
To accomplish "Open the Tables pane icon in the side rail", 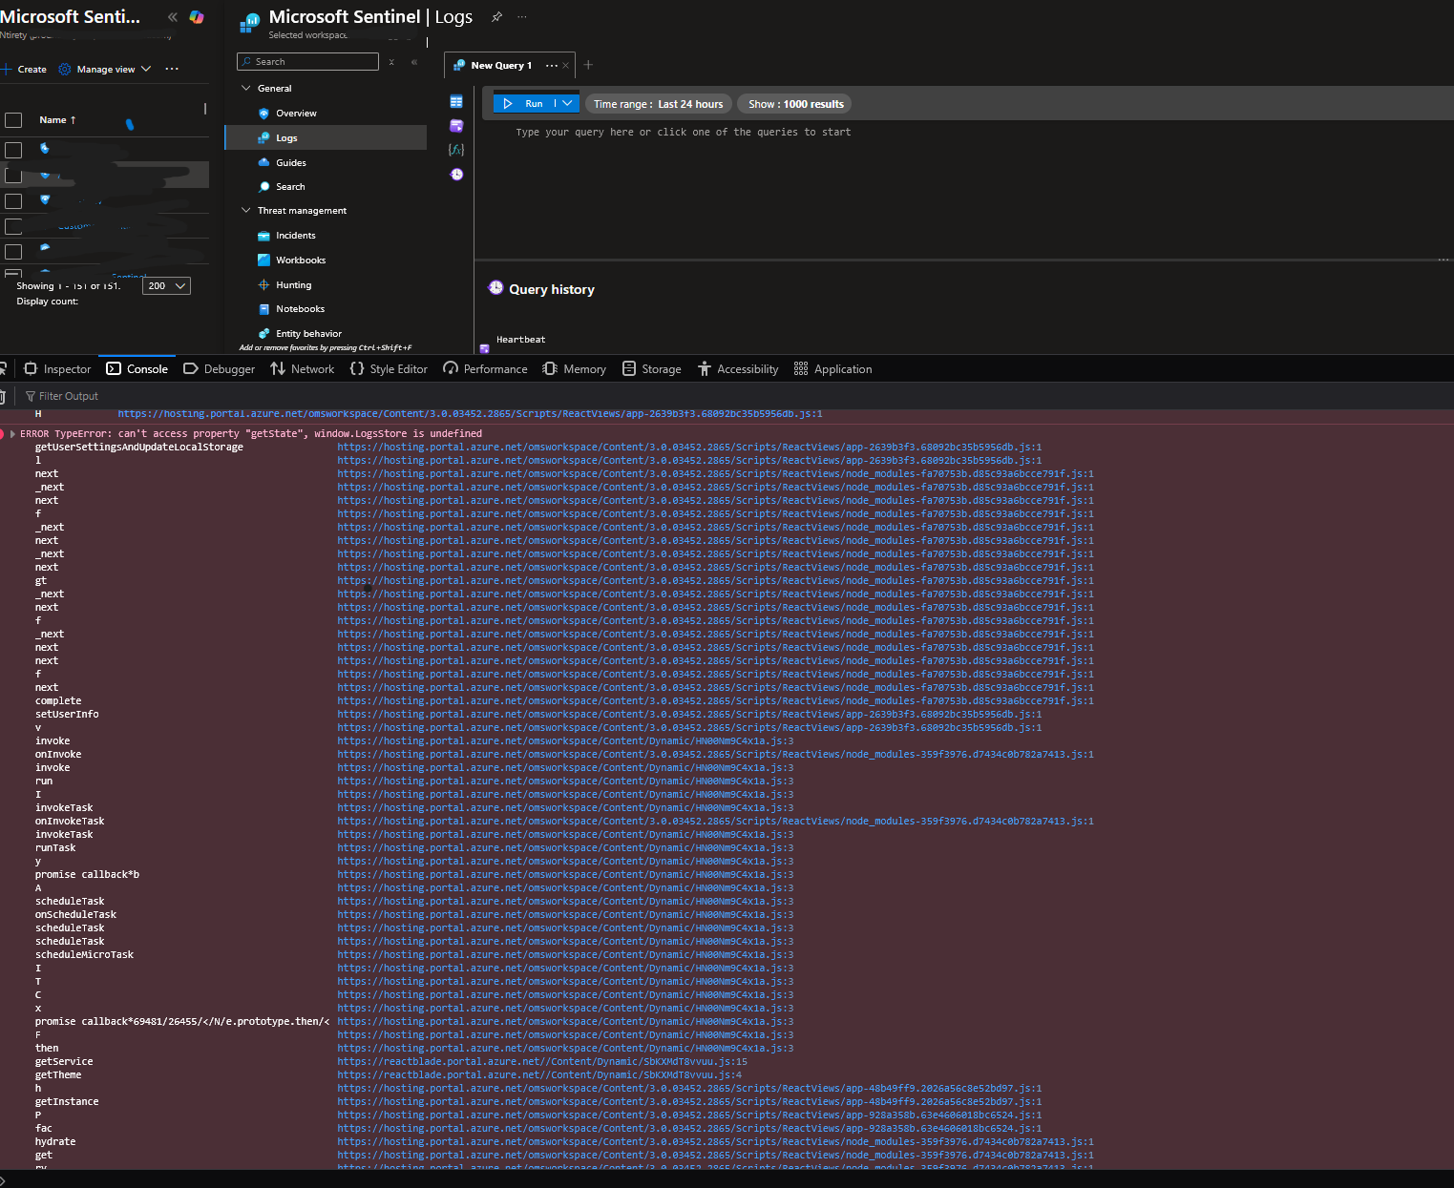I will [x=456, y=101].
